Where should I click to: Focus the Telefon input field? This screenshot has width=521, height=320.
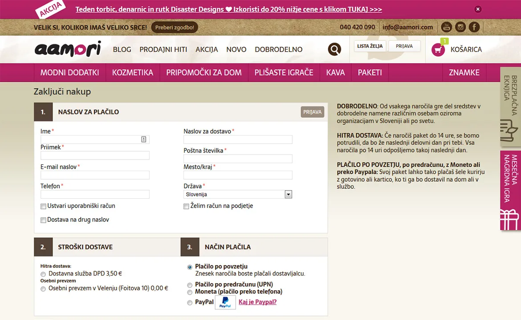click(95, 194)
